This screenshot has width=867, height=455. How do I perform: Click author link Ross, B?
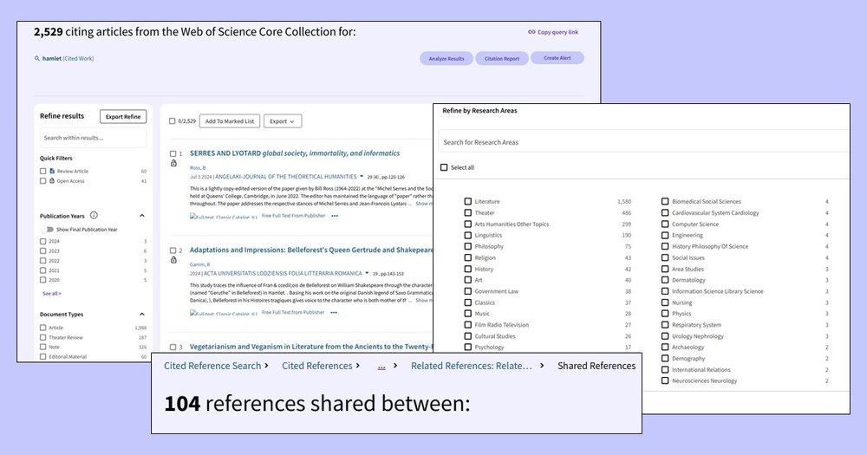click(x=198, y=167)
